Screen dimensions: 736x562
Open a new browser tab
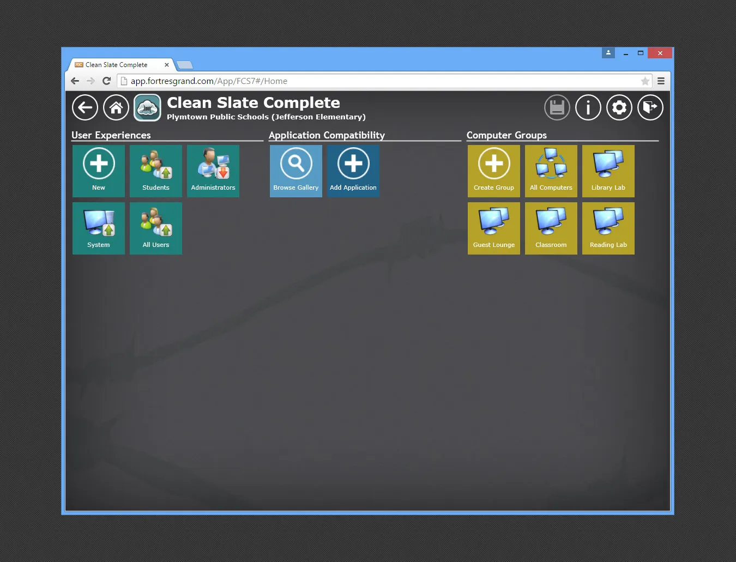click(185, 65)
